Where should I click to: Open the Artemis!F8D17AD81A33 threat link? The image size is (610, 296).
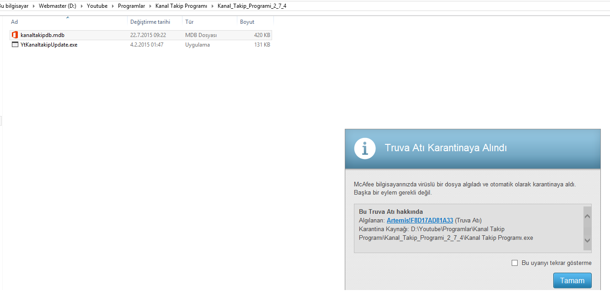420,220
